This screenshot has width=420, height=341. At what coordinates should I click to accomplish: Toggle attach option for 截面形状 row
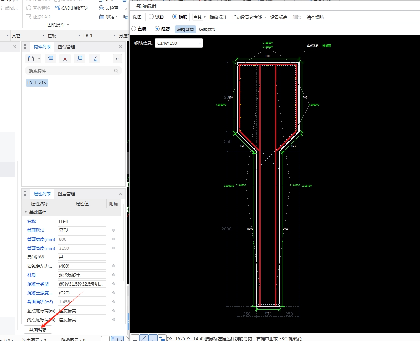click(x=114, y=230)
